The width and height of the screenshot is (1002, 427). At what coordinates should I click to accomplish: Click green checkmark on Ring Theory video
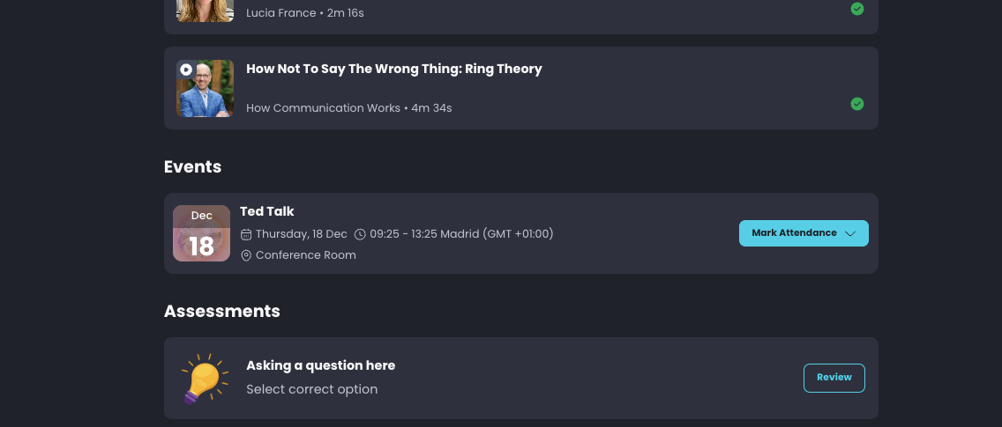pos(857,104)
